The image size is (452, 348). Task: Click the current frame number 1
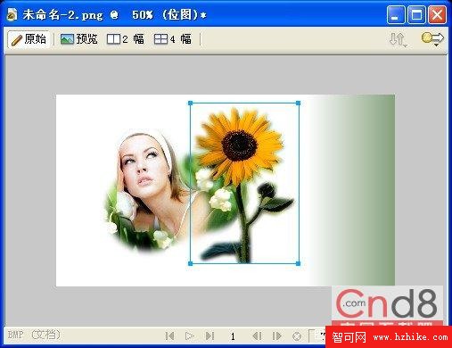pos(233,336)
